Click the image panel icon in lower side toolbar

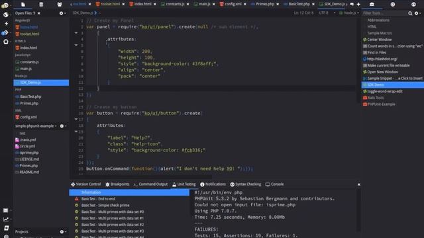(5, 210)
